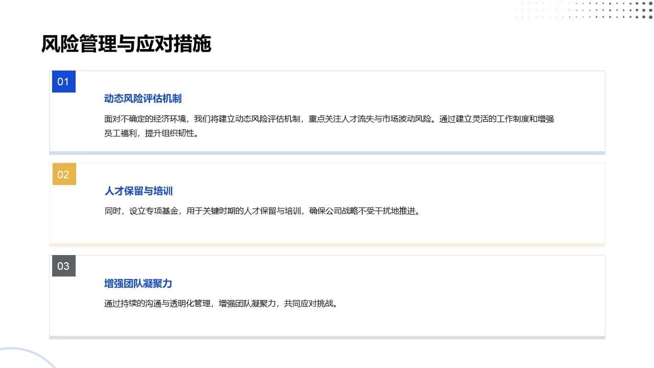Click the paragraph starting 同时，设立专项基金
The width and height of the screenshot is (654, 368).
[264, 211]
